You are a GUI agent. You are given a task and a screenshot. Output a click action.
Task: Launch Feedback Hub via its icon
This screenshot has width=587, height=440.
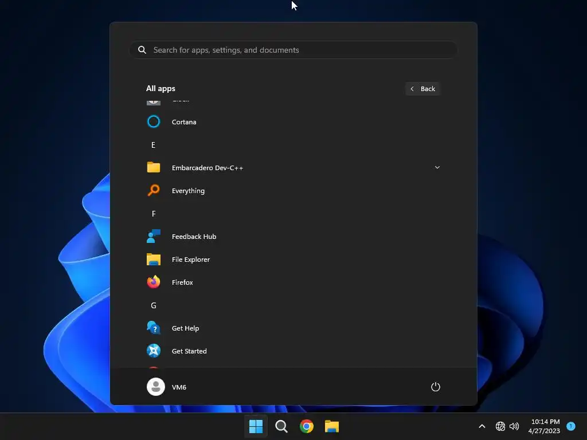[x=154, y=236]
